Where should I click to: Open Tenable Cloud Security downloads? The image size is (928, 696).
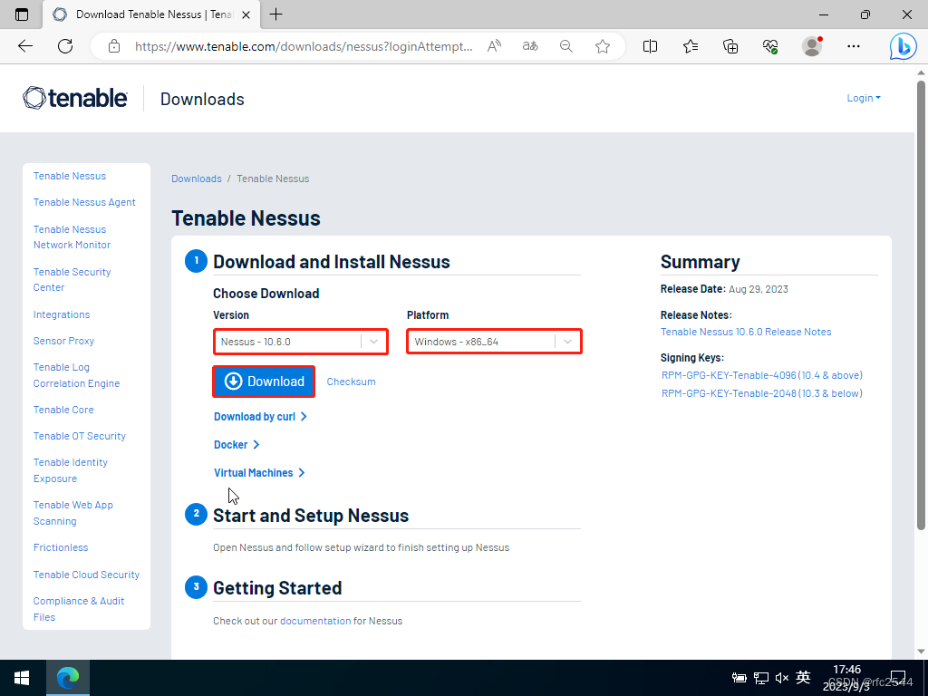(x=86, y=575)
